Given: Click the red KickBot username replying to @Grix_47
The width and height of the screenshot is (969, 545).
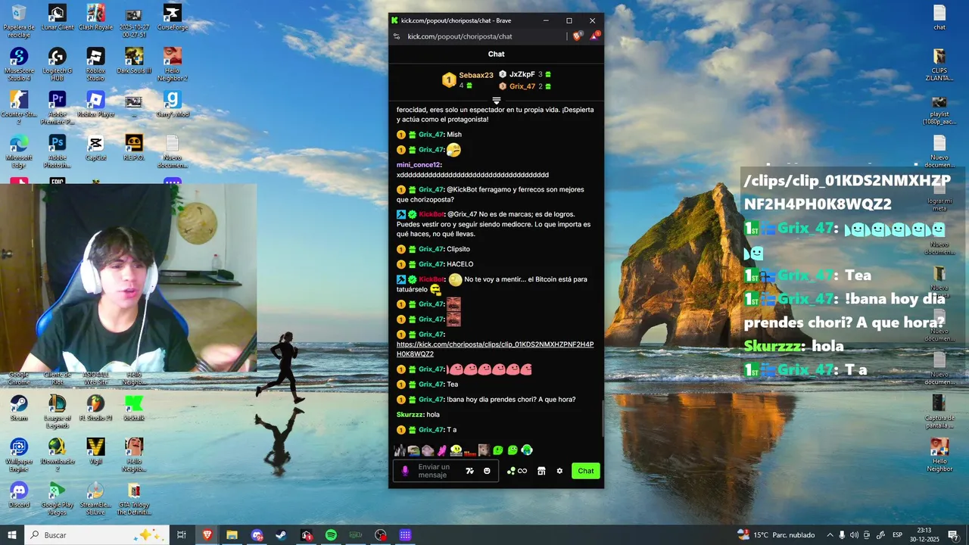Looking at the screenshot, I should click(431, 214).
